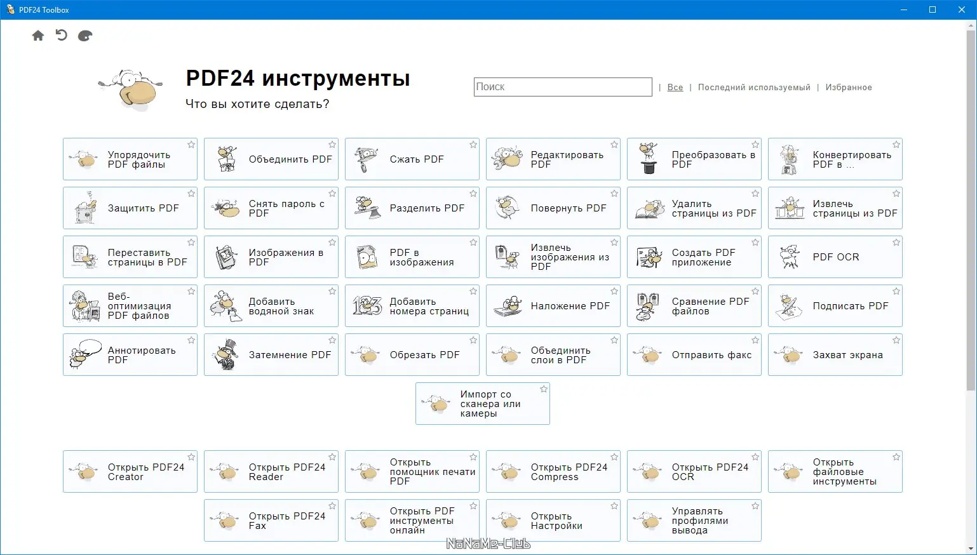Star the Объединить PDF tile
The width and height of the screenshot is (977, 555).
(332, 145)
